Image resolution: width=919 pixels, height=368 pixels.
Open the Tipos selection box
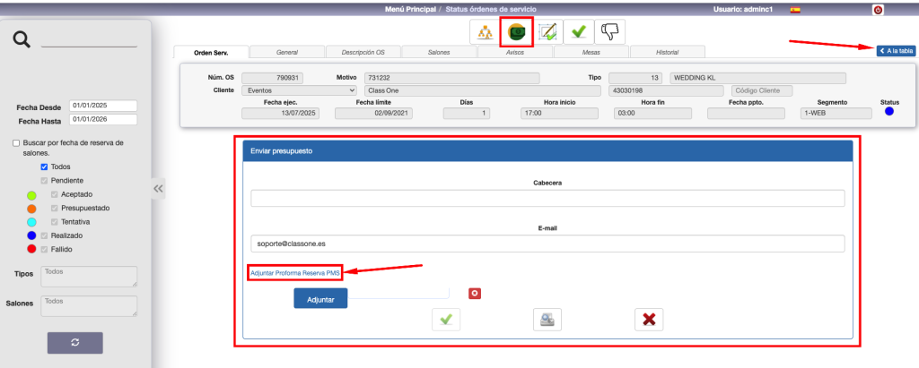click(89, 276)
